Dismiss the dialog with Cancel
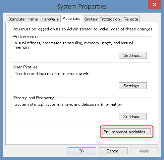 [113, 151]
